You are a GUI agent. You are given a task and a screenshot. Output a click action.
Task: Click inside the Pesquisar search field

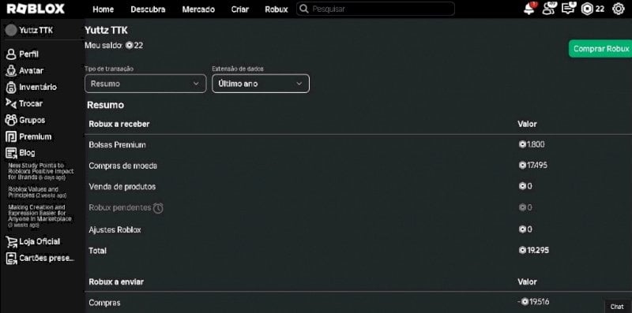[376, 9]
